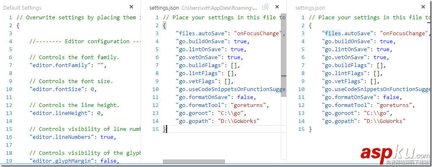
Task: Click the vertical scrollbar thumb in middle pane
Action: click(283, 55)
